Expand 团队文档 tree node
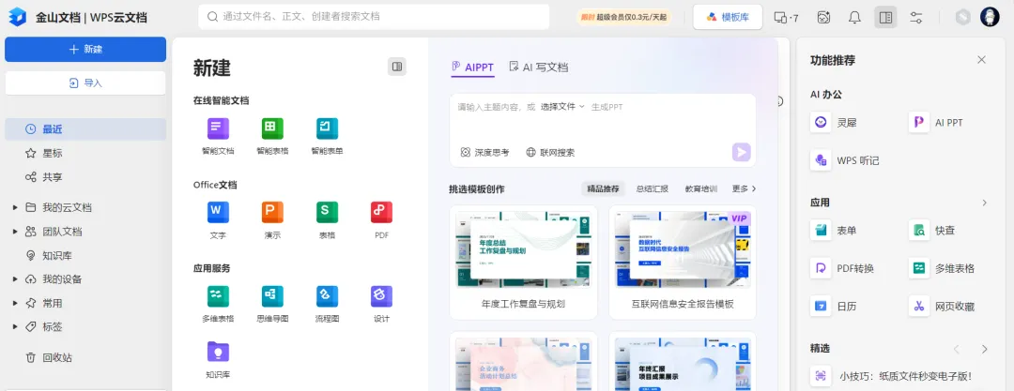Viewport: 1014px width, 391px height. coord(15,232)
